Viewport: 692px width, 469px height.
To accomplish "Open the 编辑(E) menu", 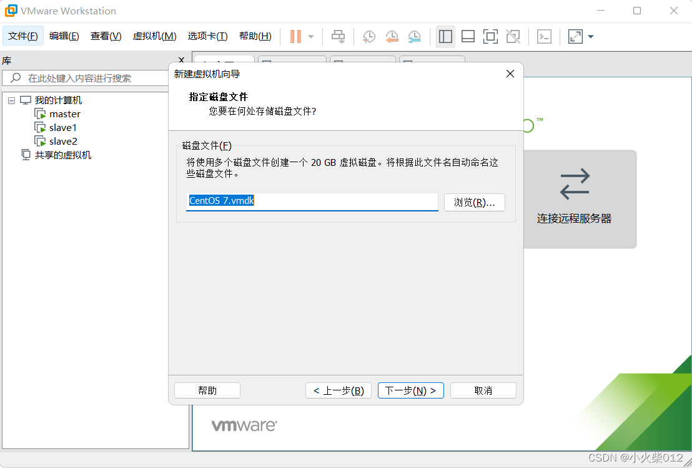I will pyautogui.click(x=64, y=36).
